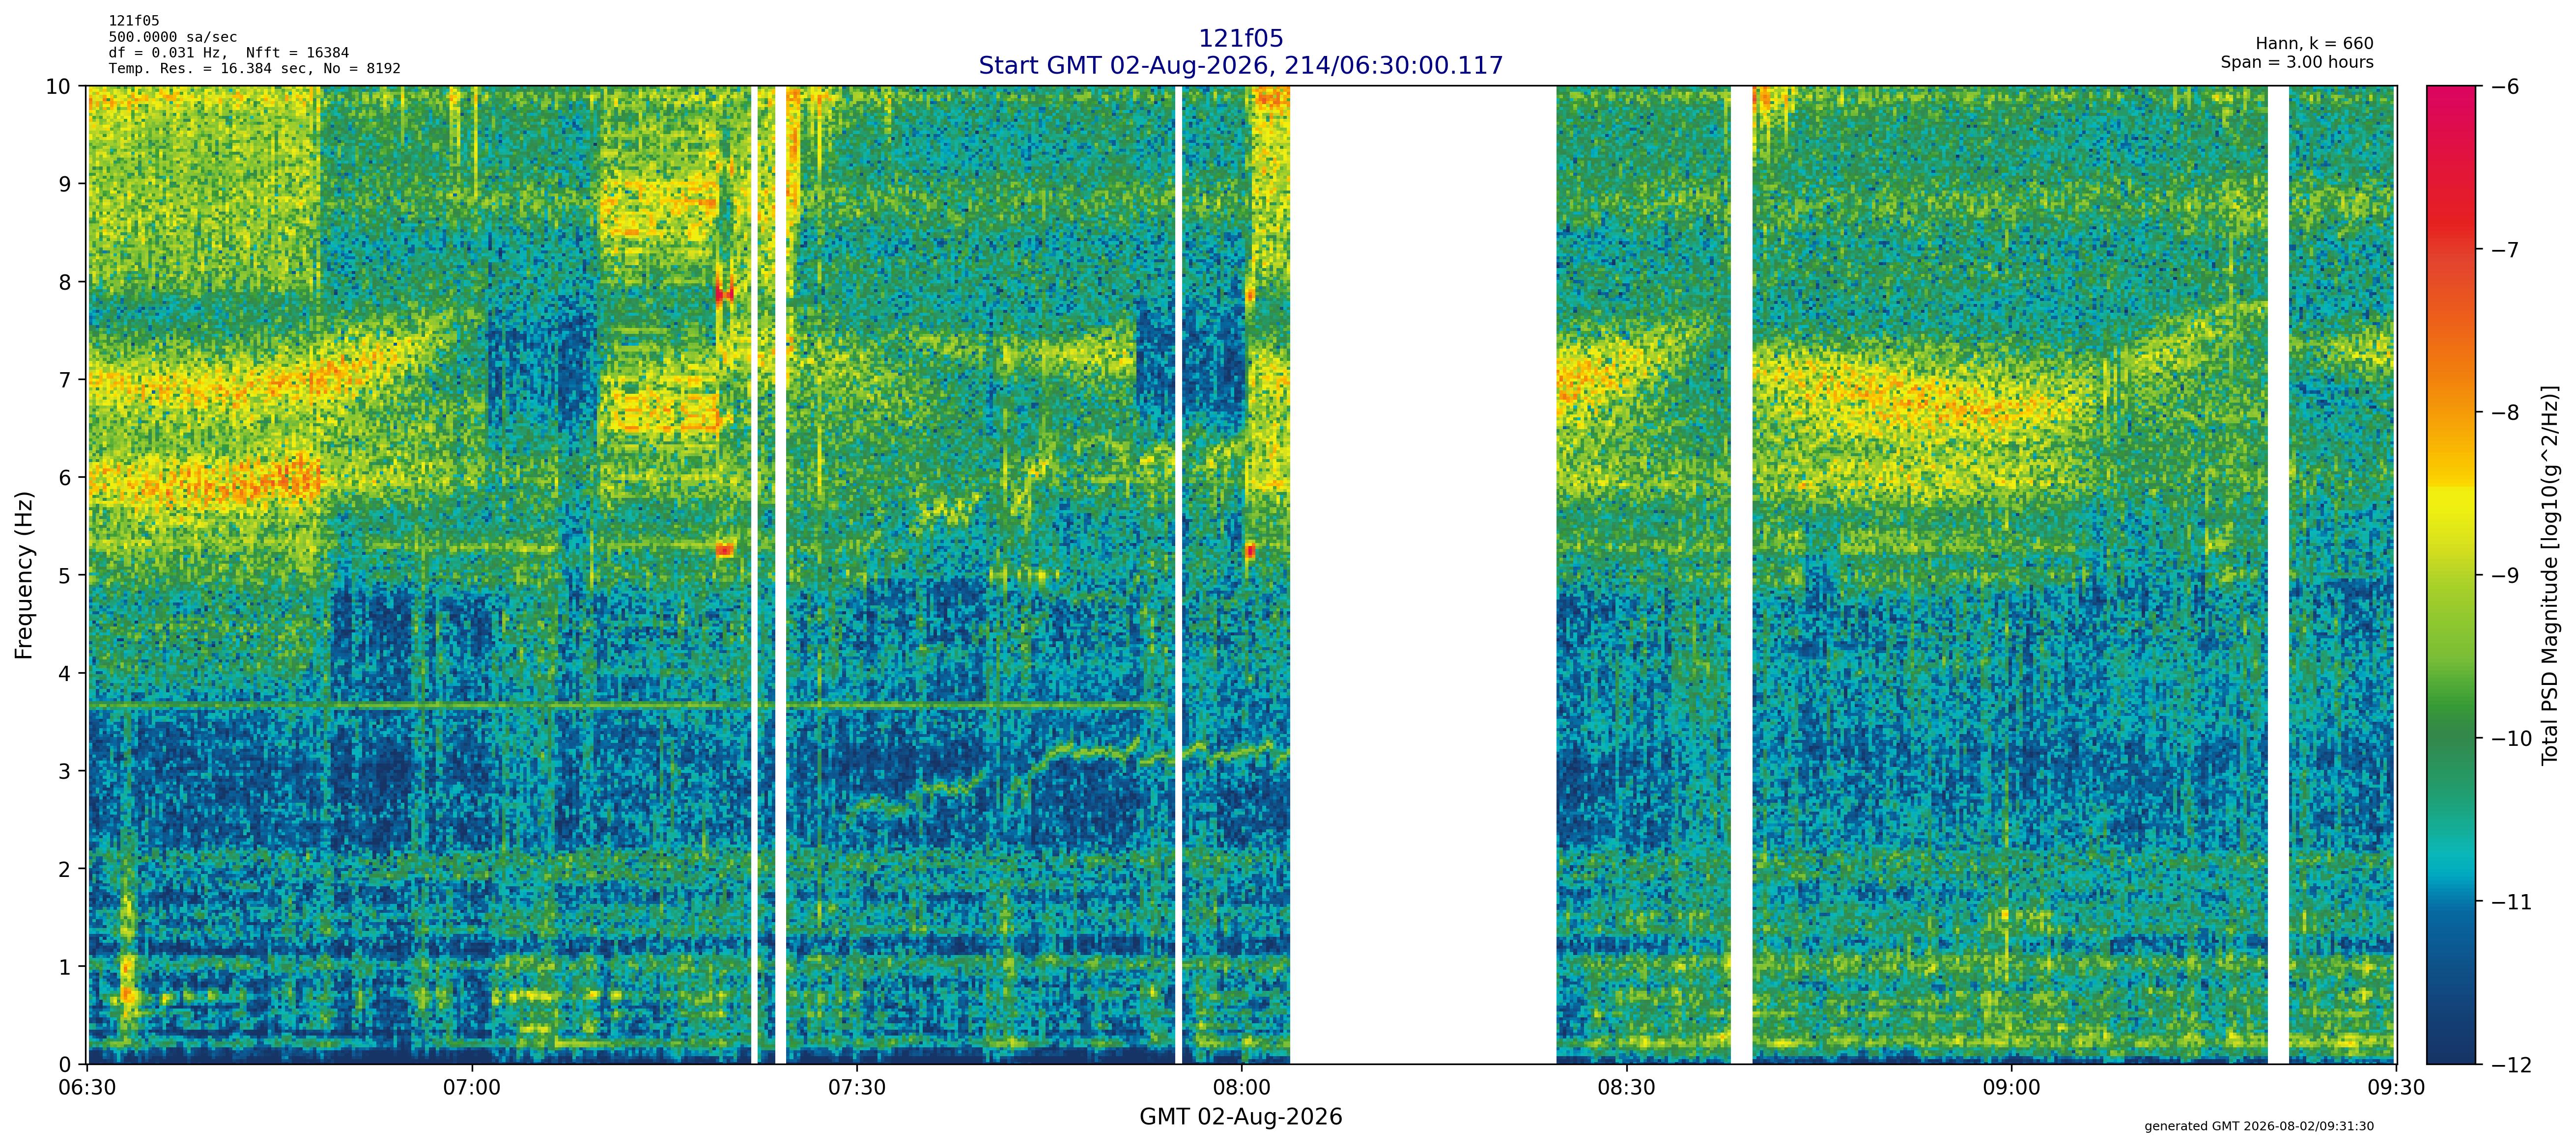Click the 09:30 time axis tick label
This screenshot has height=1147, width=2576.
click(2396, 1087)
